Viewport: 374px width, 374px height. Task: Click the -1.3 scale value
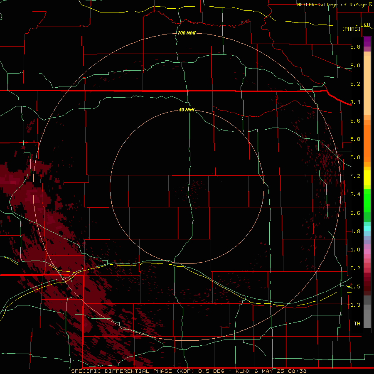click(x=354, y=305)
